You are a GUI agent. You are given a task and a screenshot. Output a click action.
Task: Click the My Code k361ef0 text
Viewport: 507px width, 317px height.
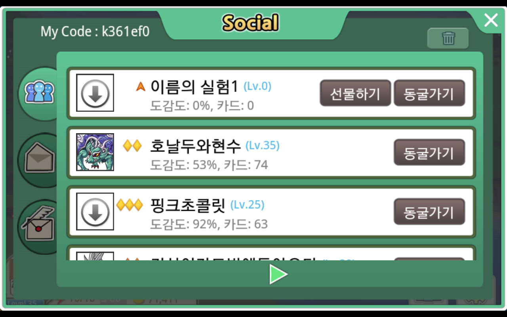(95, 31)
